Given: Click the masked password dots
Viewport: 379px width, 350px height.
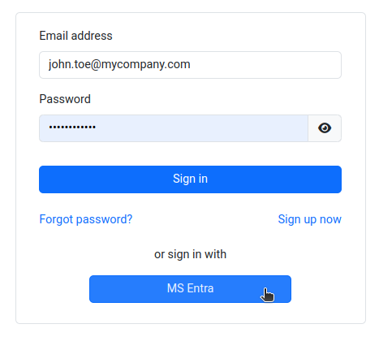Looking at the screenshot, I should click(x=72, y=127).
